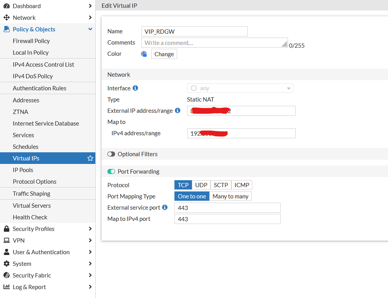Click info icon next to External service port
The width and height of the screenshot is (388, 298).
click(165, 207)
